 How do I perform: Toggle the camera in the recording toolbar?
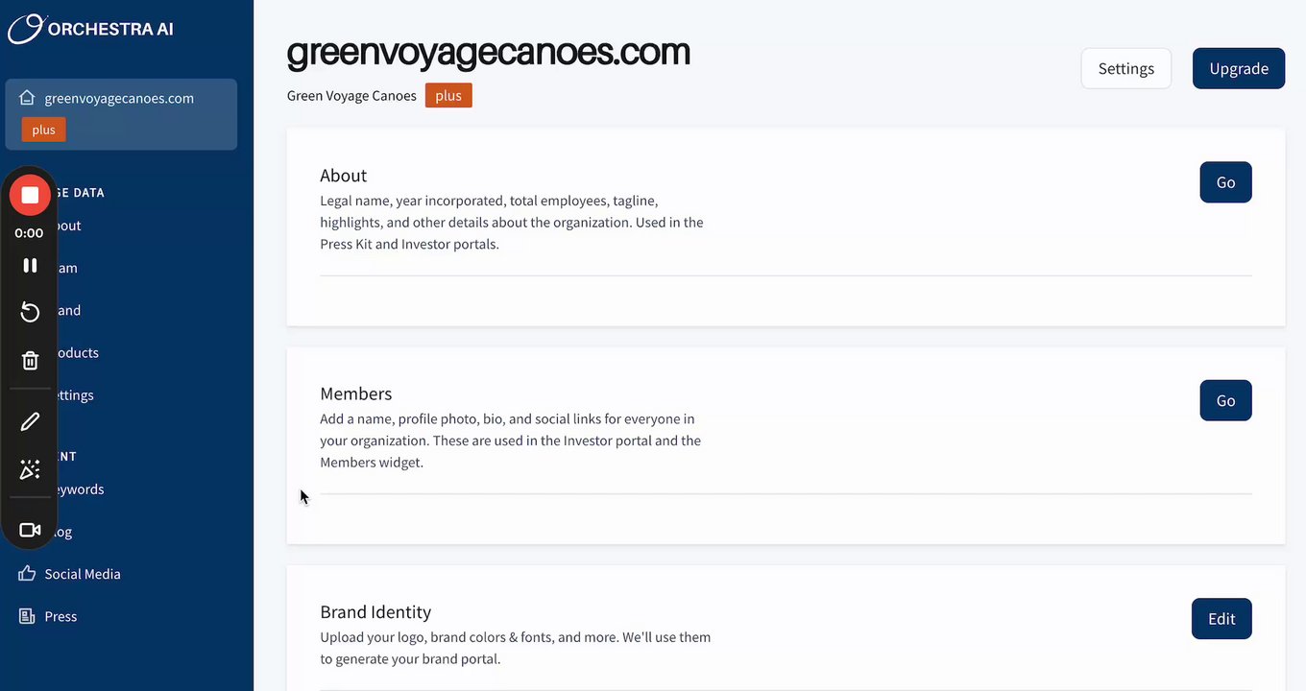pyautogui.click(x=30, y=530)
